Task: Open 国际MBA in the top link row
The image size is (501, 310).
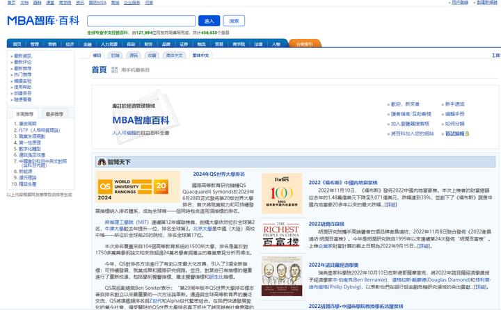Action: click(x=97, y=2)
